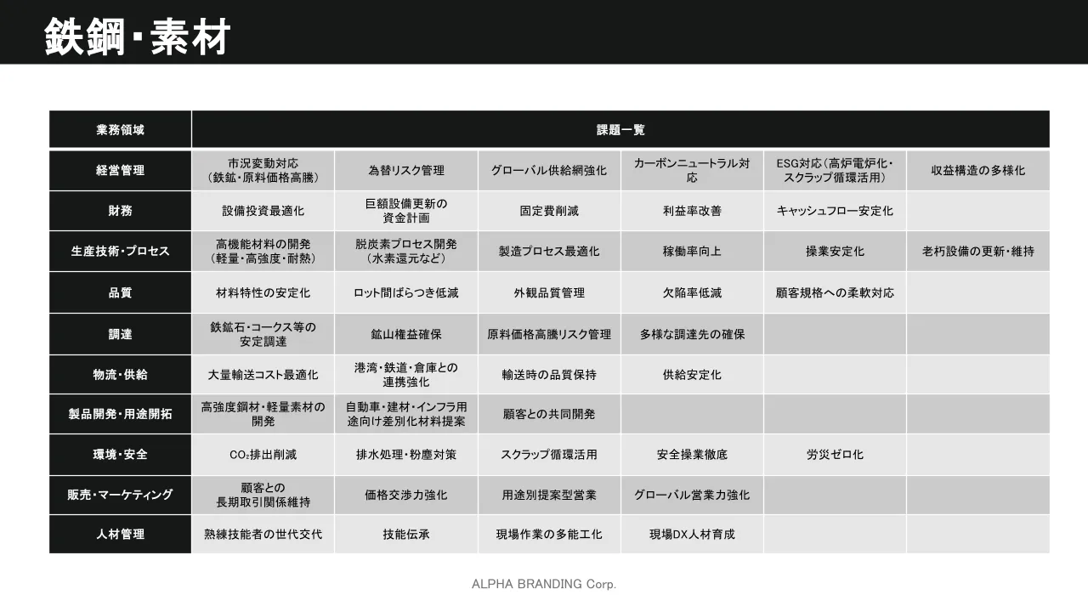Select the 老朽設備の更新・維持 cell
1088x612 pixels.
point(978,252)
